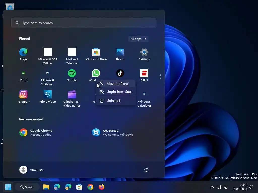This screenshot has width=258, height=193.
Task: Open WhatsApp pinned icon
Action: click(x=96, y=73)
